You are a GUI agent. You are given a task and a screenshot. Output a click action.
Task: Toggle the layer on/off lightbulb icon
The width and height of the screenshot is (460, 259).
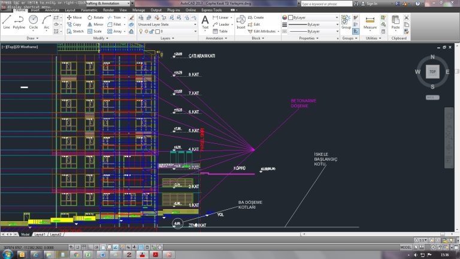click(x=141, y=31)
